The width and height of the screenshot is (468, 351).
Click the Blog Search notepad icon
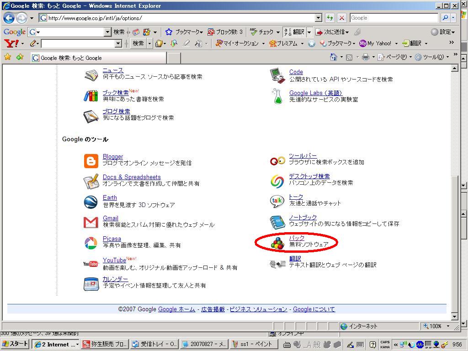91,117
